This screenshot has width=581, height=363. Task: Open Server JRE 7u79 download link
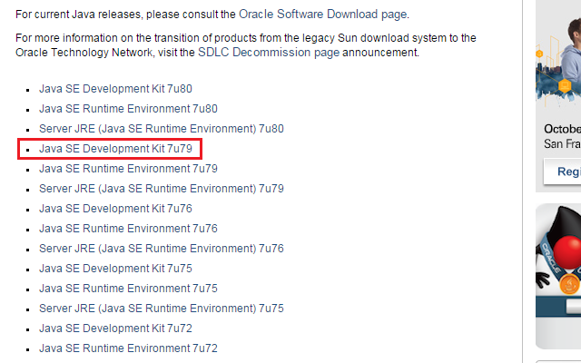[162, 189]
